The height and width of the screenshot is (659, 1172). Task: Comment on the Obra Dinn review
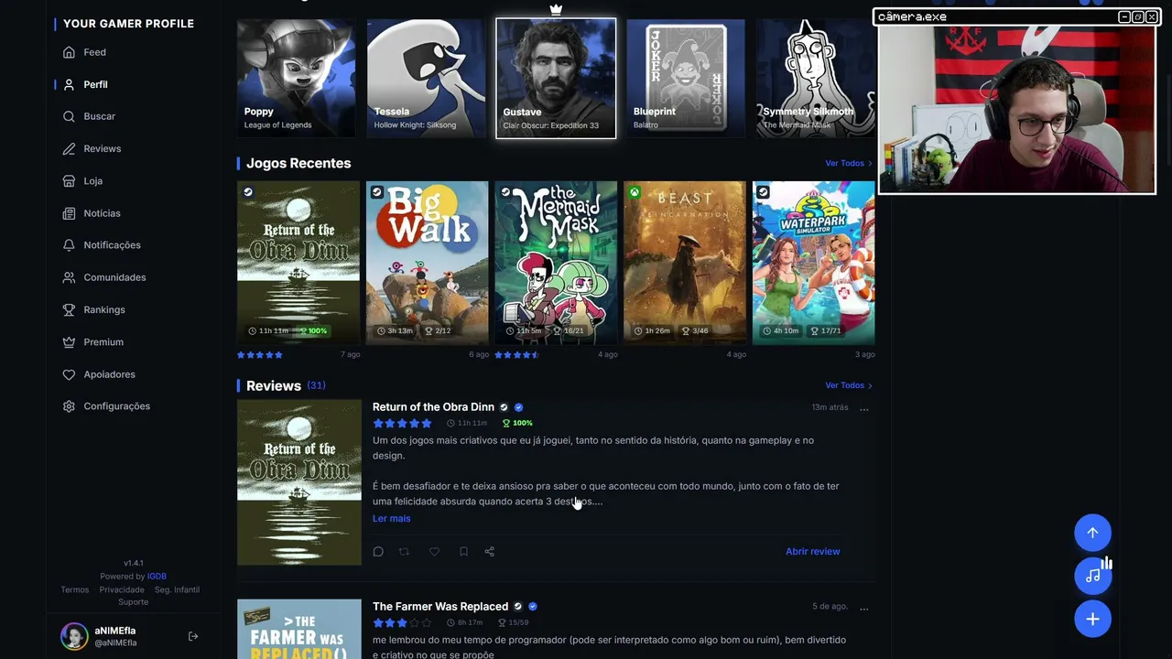pos(378,552)
